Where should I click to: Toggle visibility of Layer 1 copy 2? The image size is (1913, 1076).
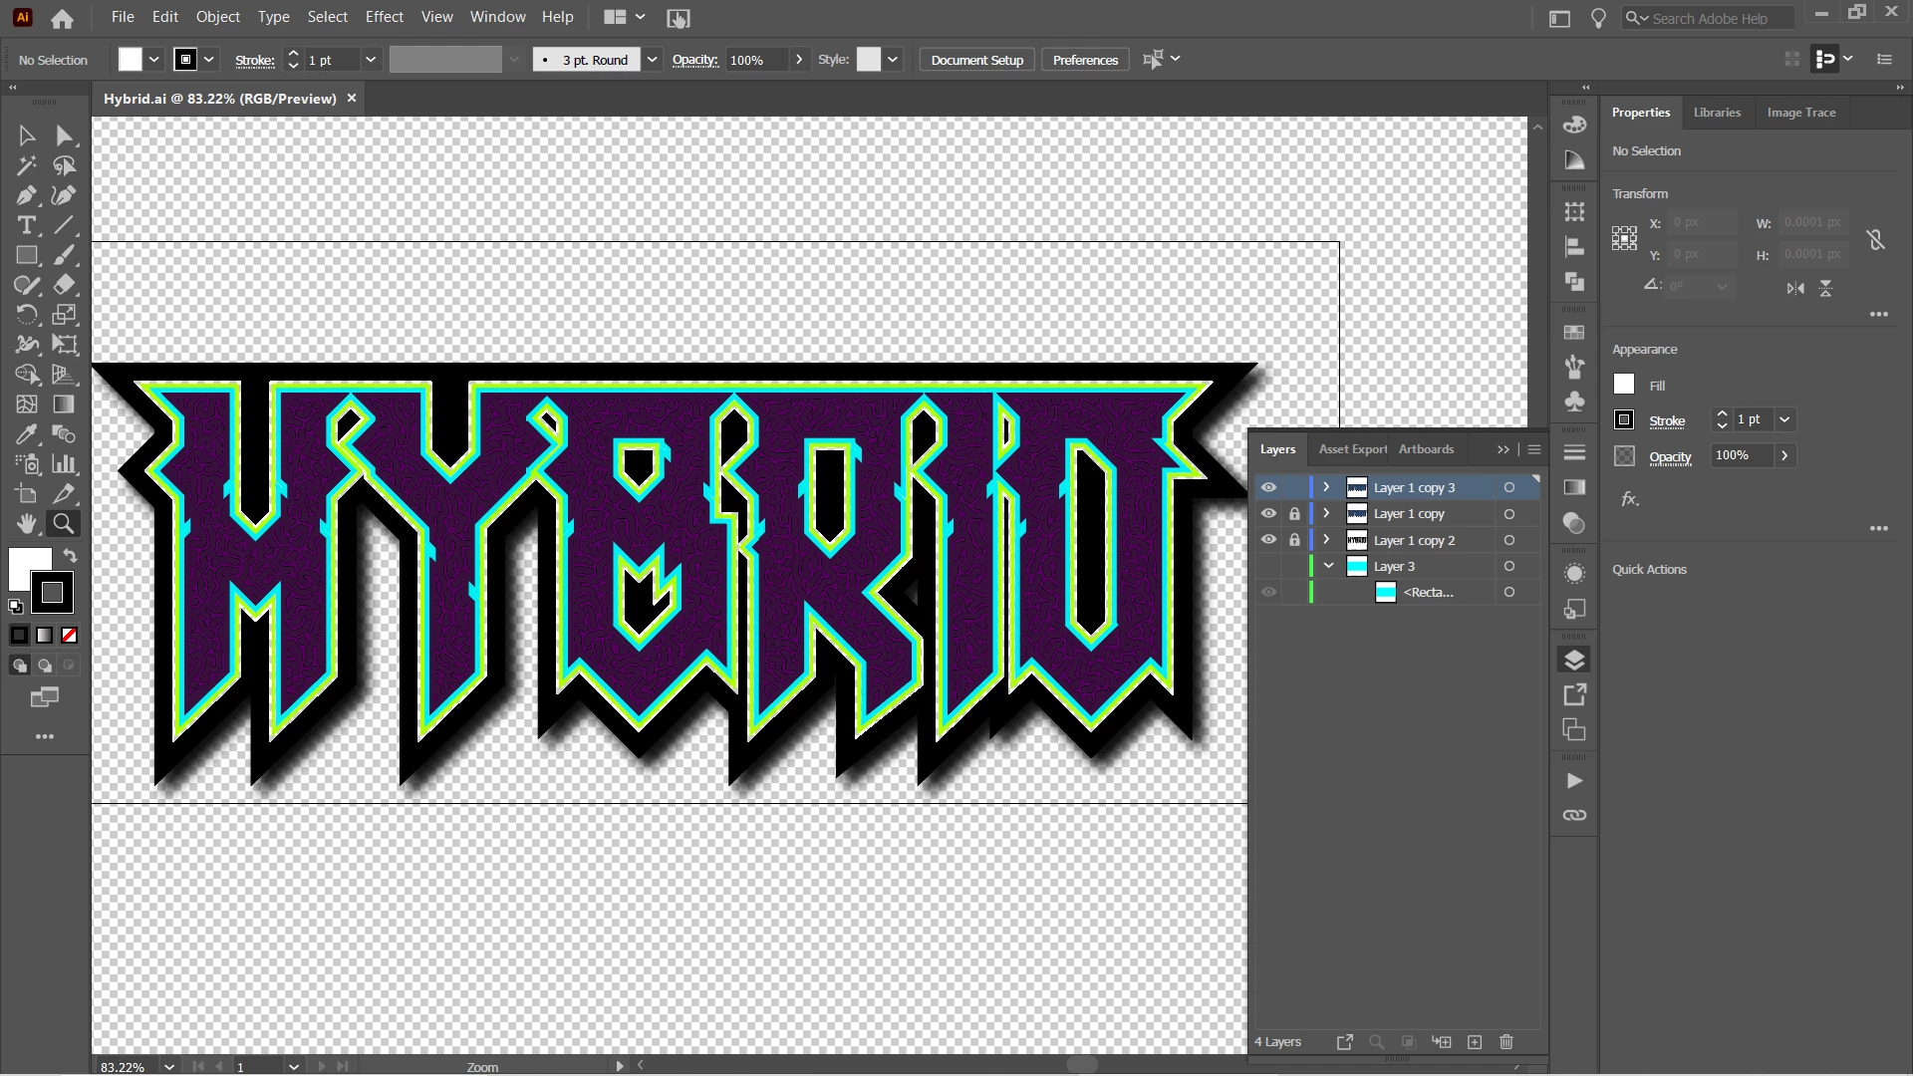[1268, 540]
